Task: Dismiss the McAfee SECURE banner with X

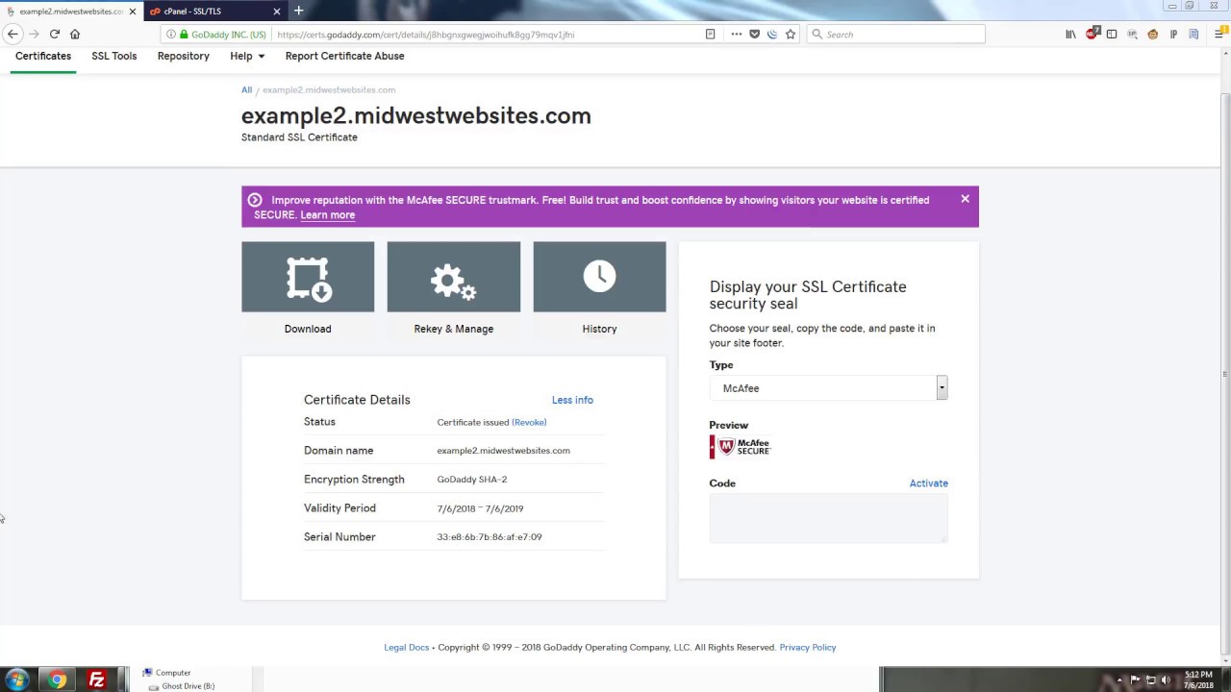Action: [965, 199]
